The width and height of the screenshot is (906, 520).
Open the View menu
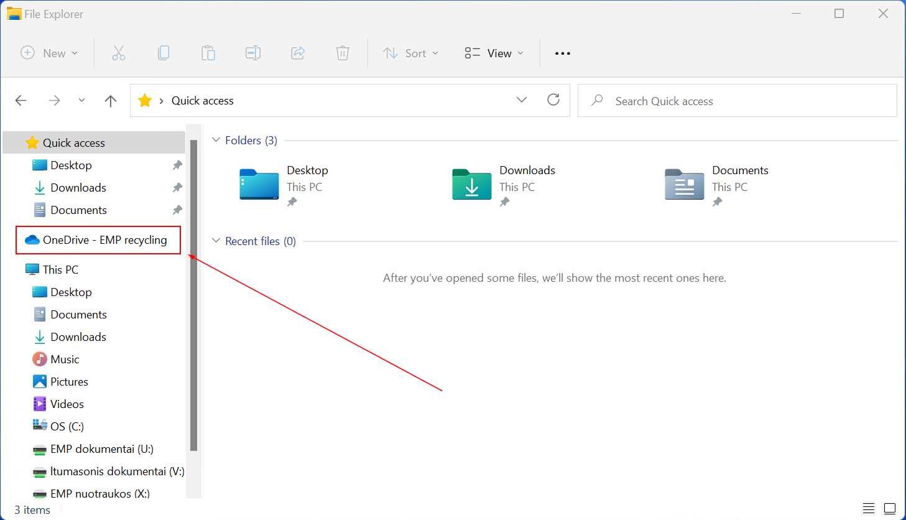[x=494, y=53]
